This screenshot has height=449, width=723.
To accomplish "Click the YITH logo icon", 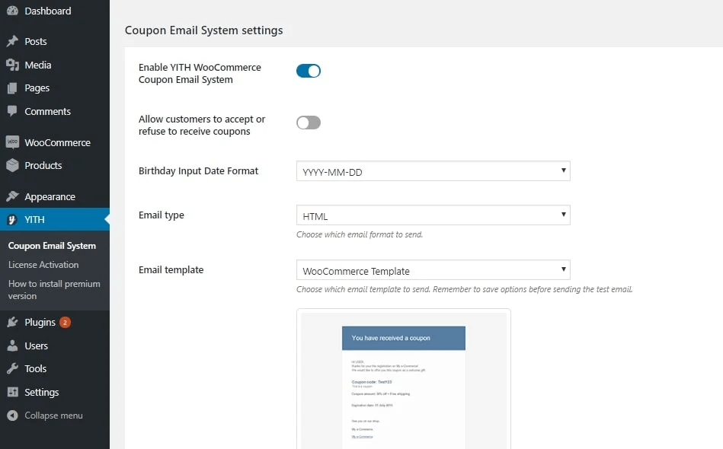I will click(12, 220).
